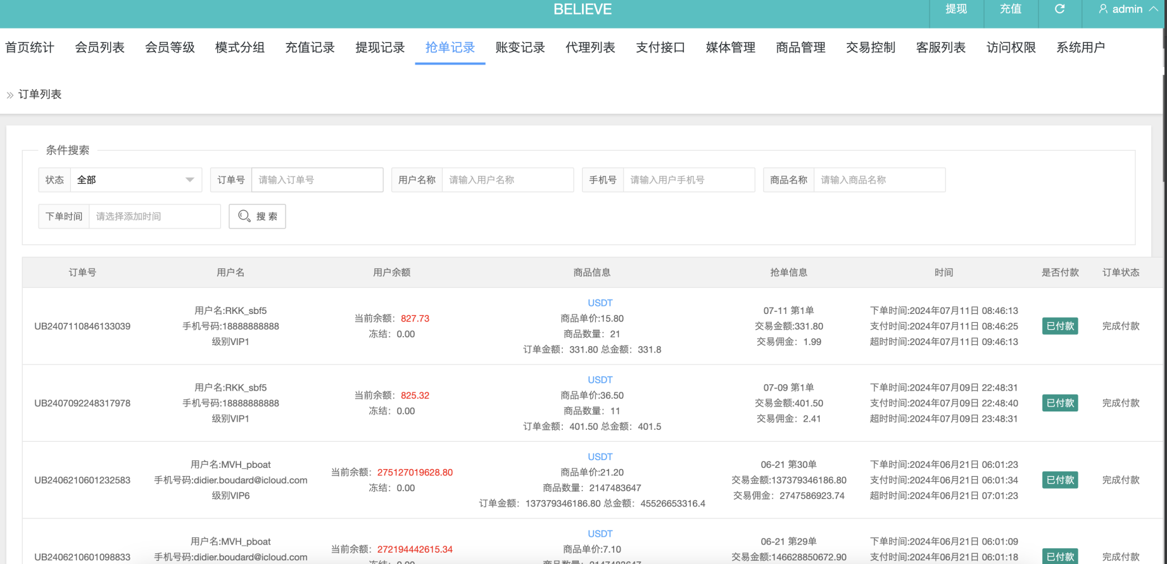This screenshot has height=564, width=1167.
Task: Open the 首页统计 tab
Action: pos(30,47)
